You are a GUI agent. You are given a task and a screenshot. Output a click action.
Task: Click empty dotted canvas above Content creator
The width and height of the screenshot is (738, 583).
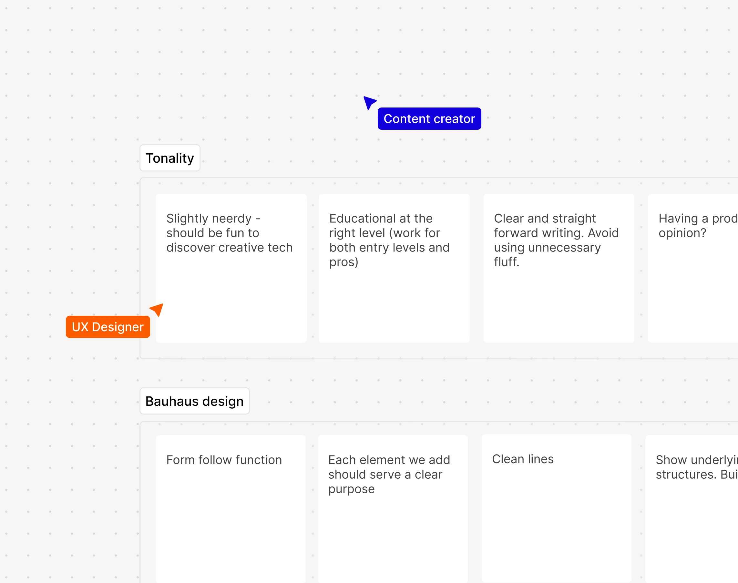point(429,51)
